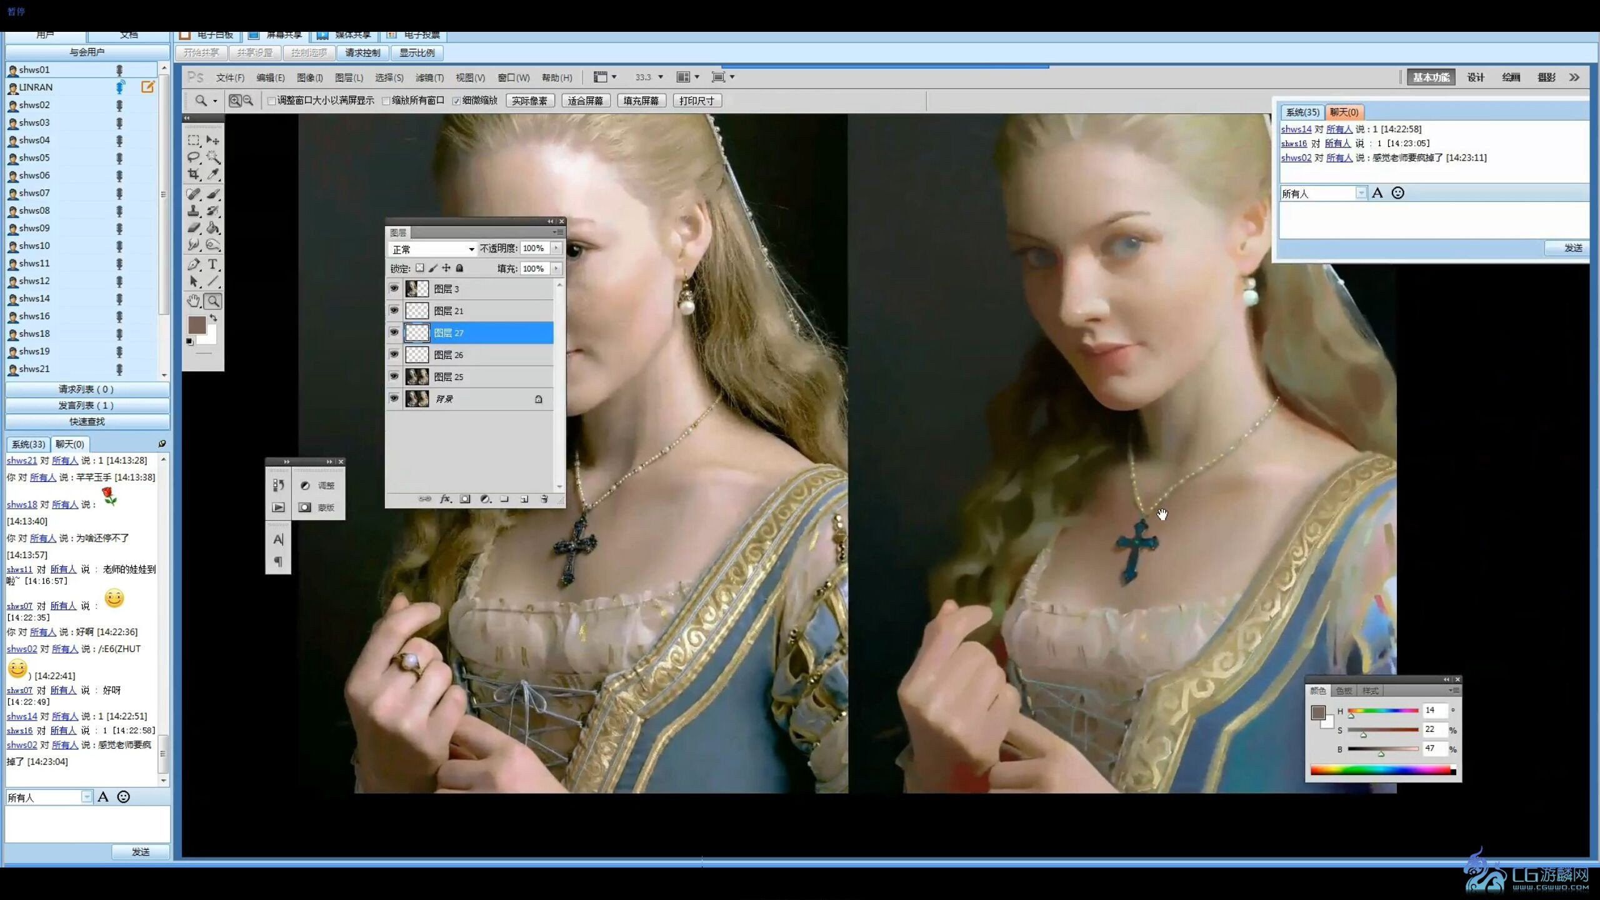Open the fill 填充 slider arrow

556,268
